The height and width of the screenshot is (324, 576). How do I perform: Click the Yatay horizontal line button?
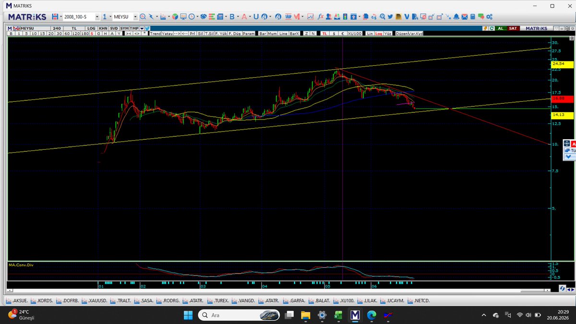[x=167, y=34]
